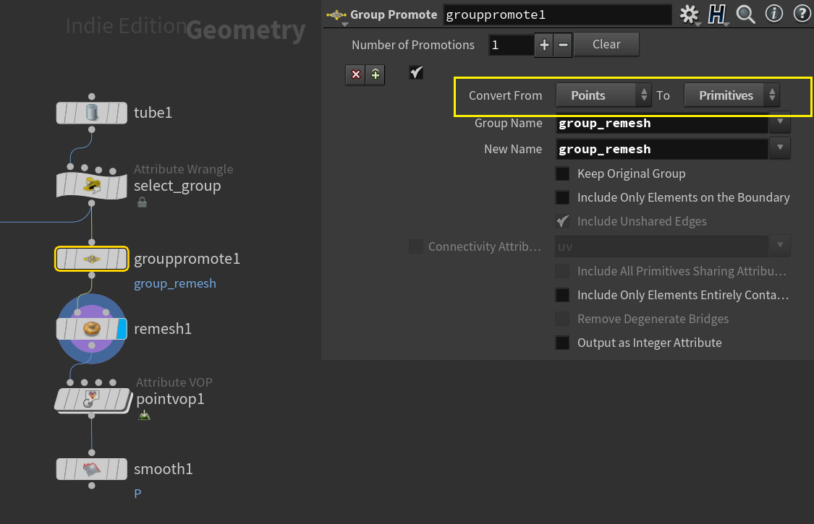Viewport: 814px width, 524px height.
Task: Decrease Number of Promotions with minus
Action: [563, 45]
